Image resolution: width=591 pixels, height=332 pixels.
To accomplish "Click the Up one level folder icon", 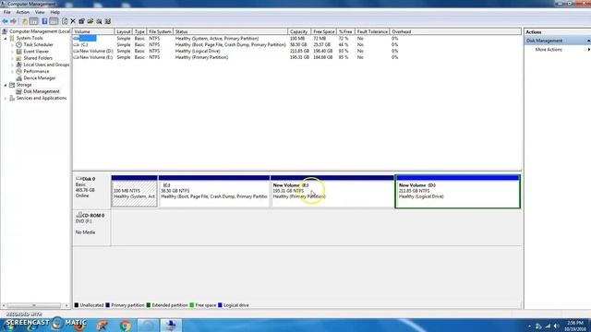I will tap(25, 21).
